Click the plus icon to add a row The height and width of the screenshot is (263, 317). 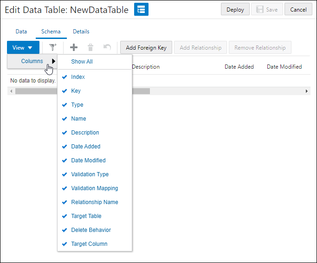point(73,47)
